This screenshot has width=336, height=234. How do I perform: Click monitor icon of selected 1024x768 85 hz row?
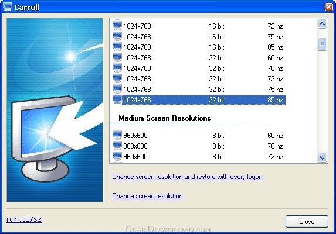point(117,99)
